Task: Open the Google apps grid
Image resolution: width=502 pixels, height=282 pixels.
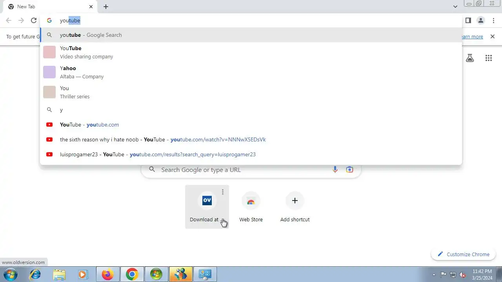Action: coord(489,58)
